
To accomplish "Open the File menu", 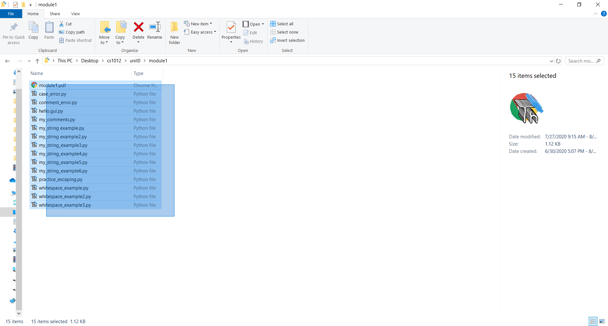I will point(11,14).
